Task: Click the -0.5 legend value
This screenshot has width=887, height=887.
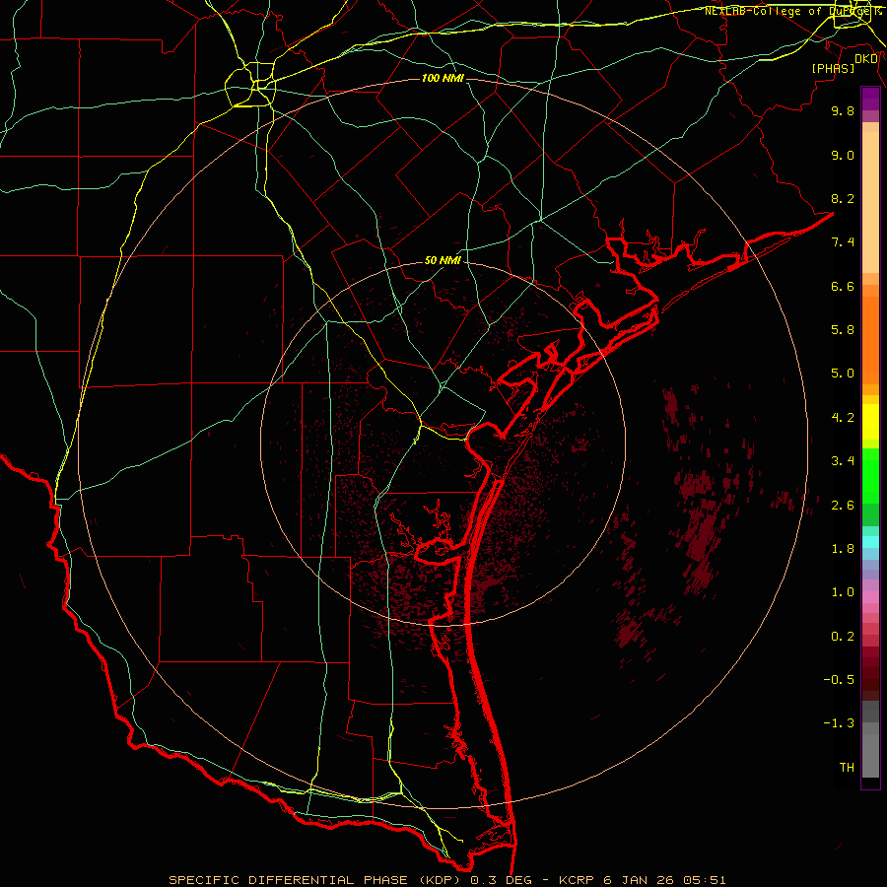Action: click(839, 680)
